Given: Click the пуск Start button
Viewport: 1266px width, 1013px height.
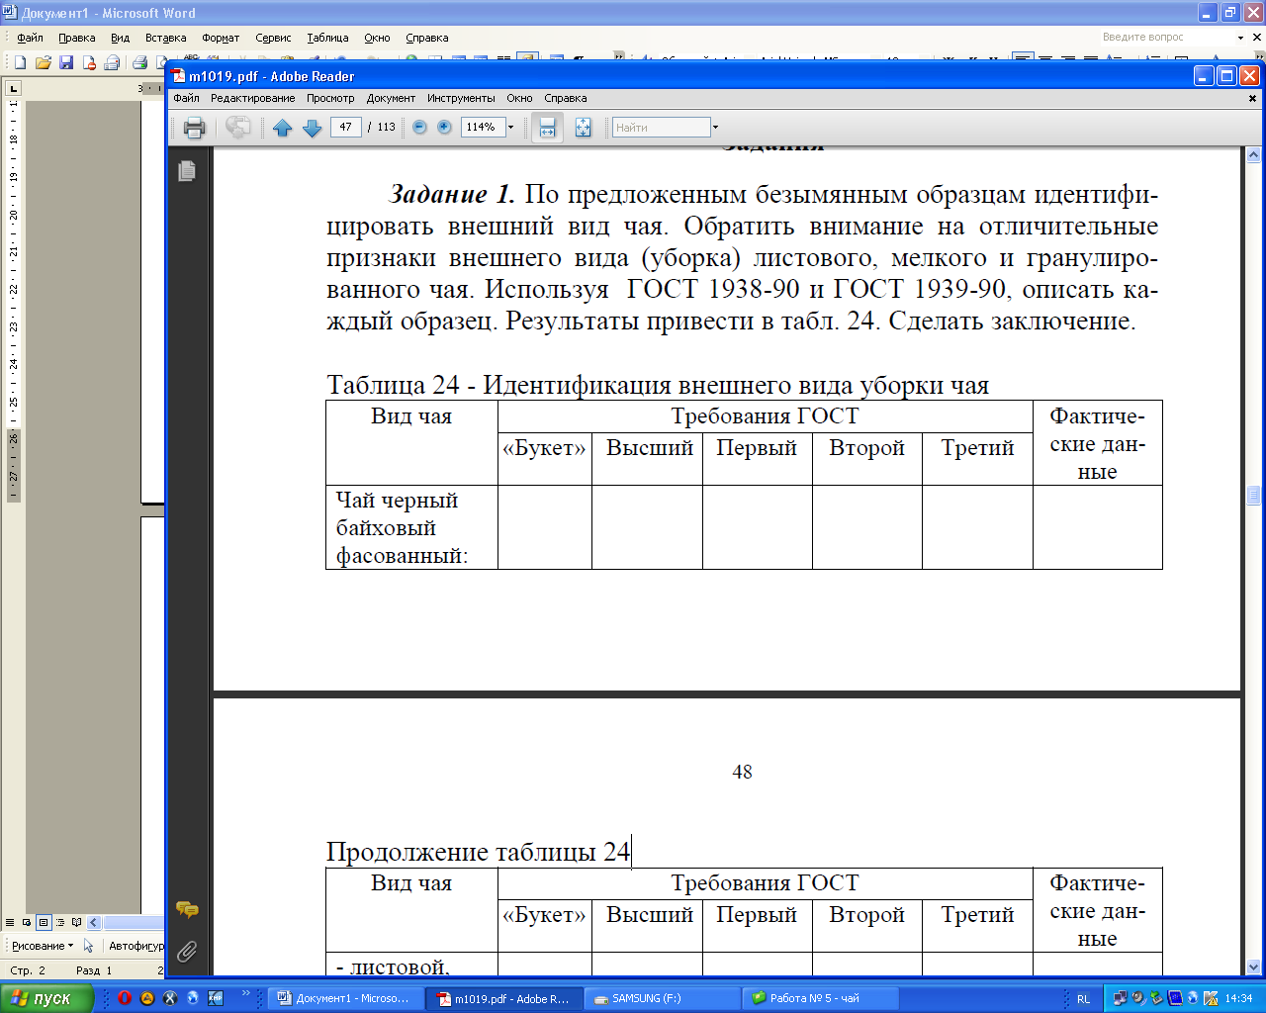Looking at the screenshot, I should tap(46, 998).
